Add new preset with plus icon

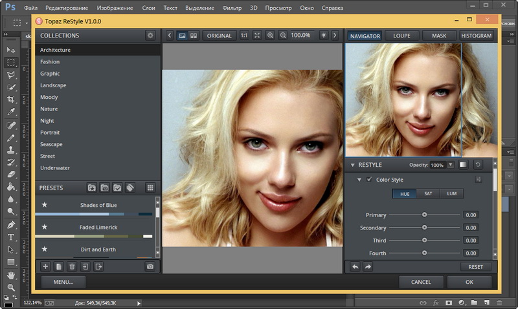pyautogui.click(x=45, y=266)
